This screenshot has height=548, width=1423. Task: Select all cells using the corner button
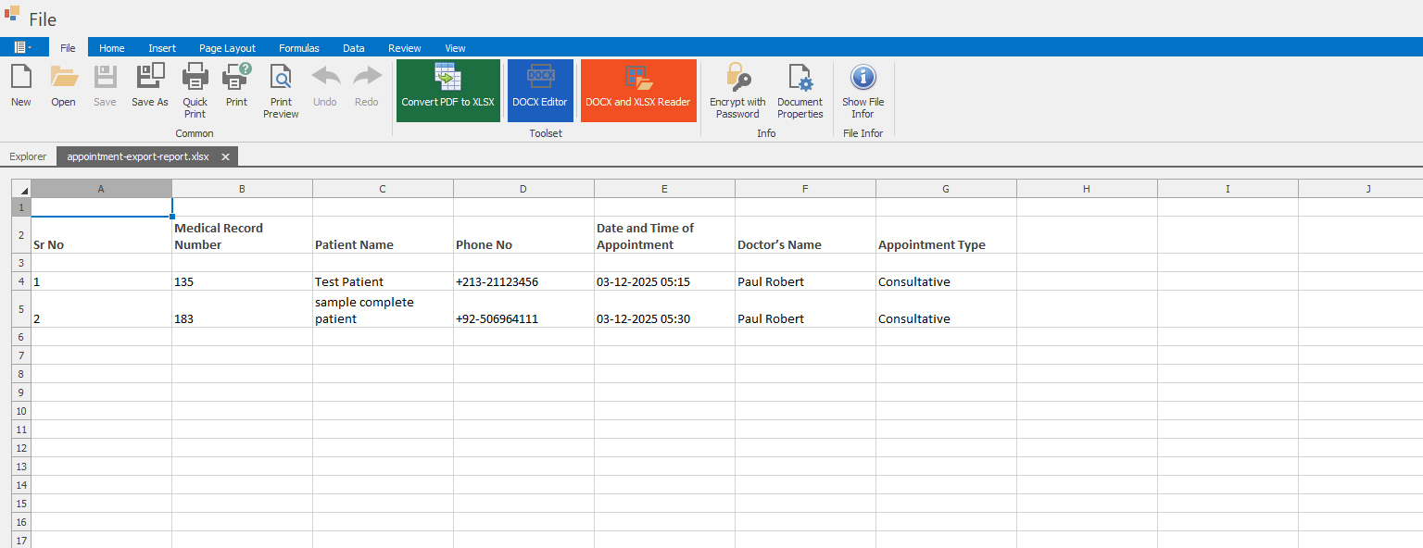pos(21,189)
